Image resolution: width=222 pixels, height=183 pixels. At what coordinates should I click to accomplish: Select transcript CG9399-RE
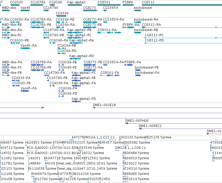65,19
